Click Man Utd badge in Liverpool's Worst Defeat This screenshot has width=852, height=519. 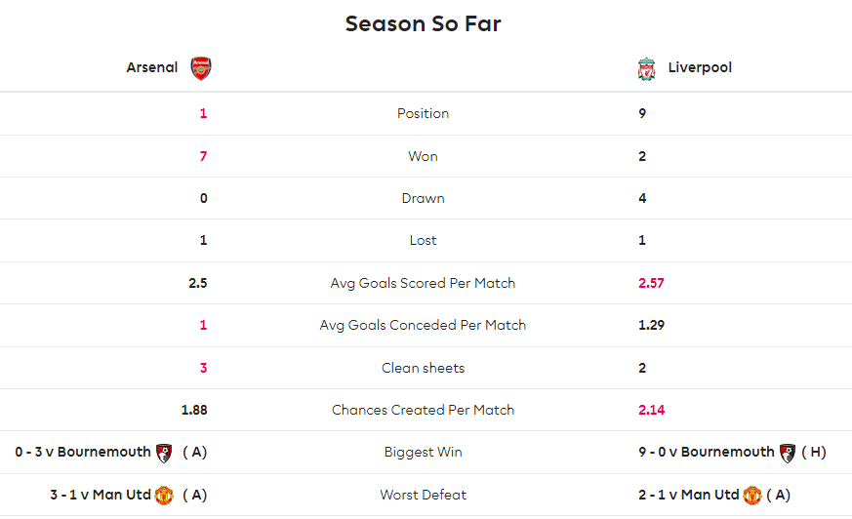(752, 496)
